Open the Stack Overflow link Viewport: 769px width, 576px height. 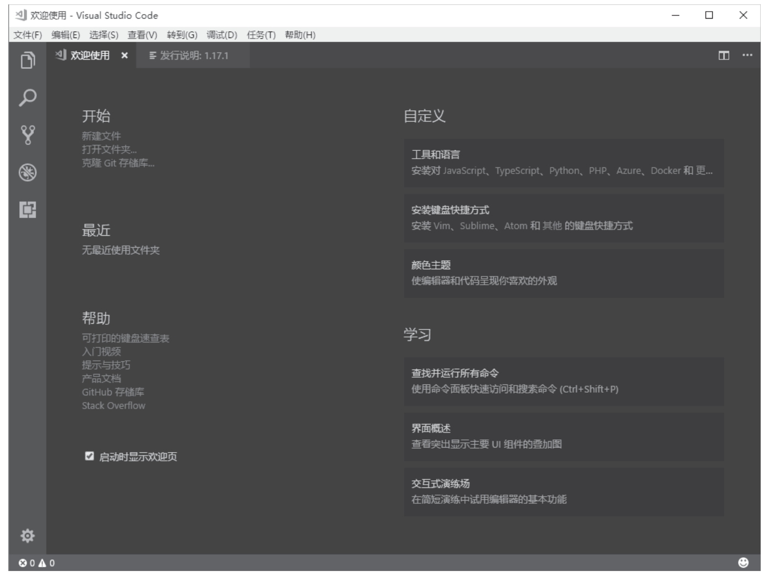(x=113, y=406)
